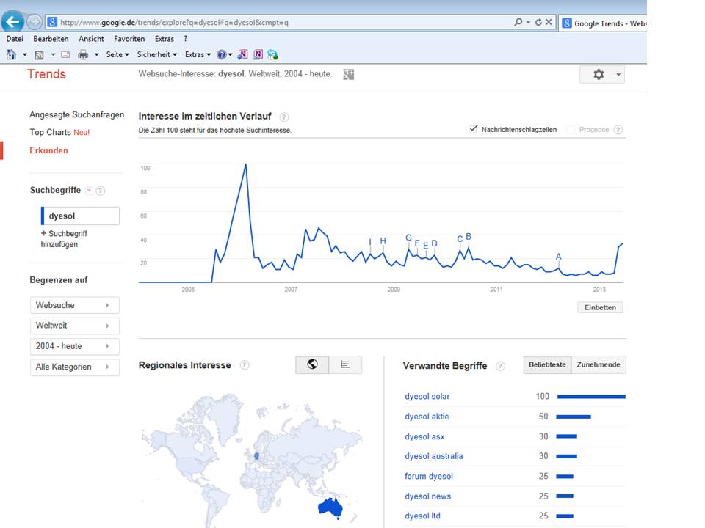Expand the Alle Kategorien filter
Screen dimensions: 705x528
point(75,367)
